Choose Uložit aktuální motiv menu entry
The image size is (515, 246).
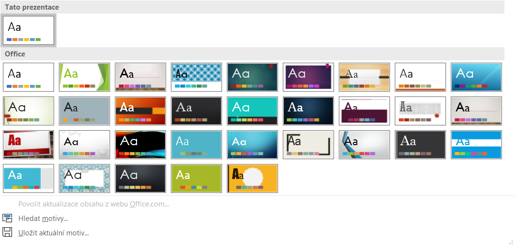click(x=54, y=233)
